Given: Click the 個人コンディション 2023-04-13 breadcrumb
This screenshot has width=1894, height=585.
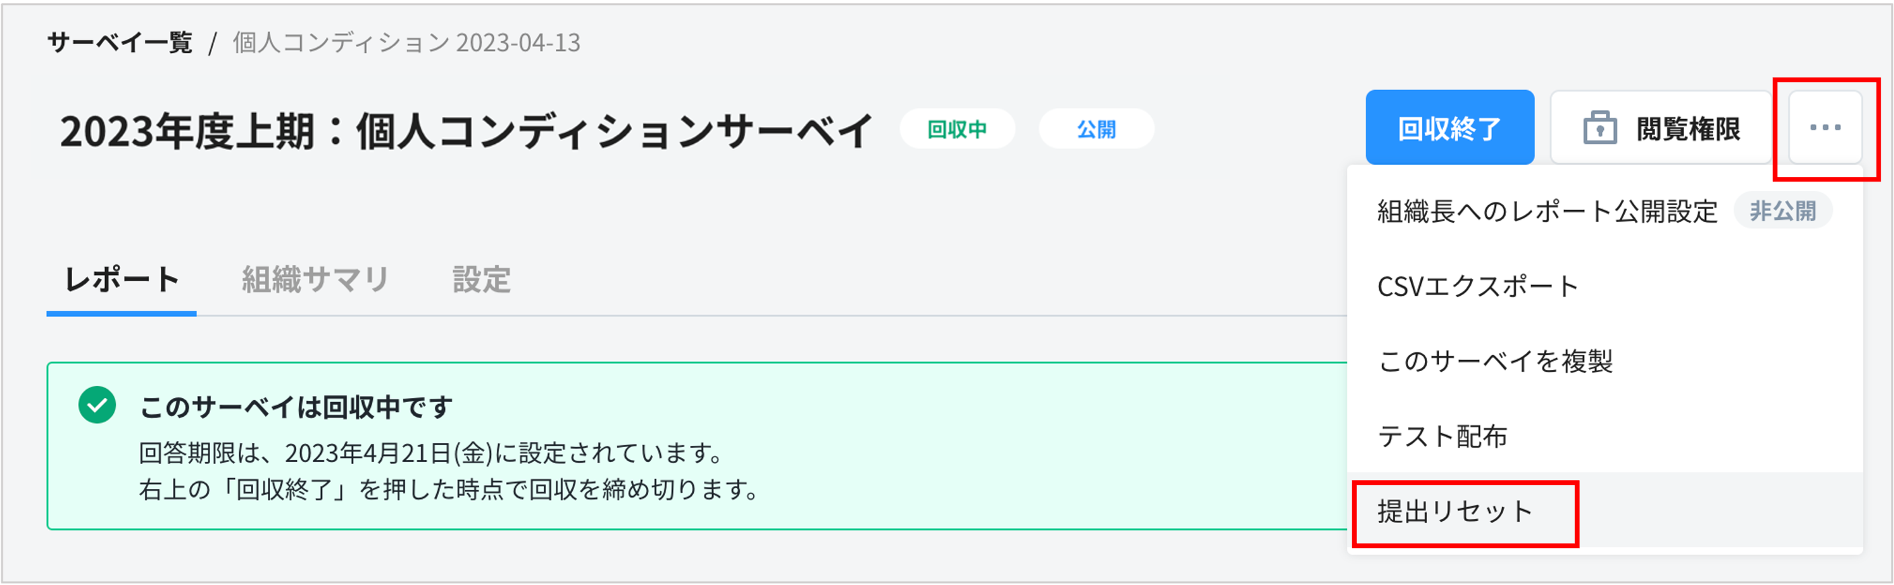Looking at the screenshot, I should (406, 42).
